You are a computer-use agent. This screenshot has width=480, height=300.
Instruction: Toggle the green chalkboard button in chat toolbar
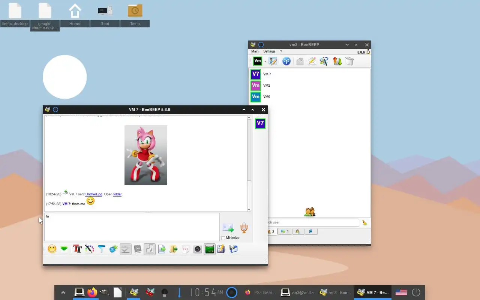[x=210, y=249]
